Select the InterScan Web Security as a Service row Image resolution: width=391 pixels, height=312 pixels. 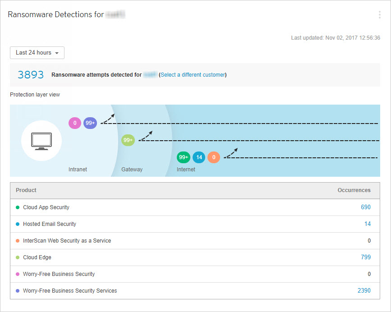67,241
